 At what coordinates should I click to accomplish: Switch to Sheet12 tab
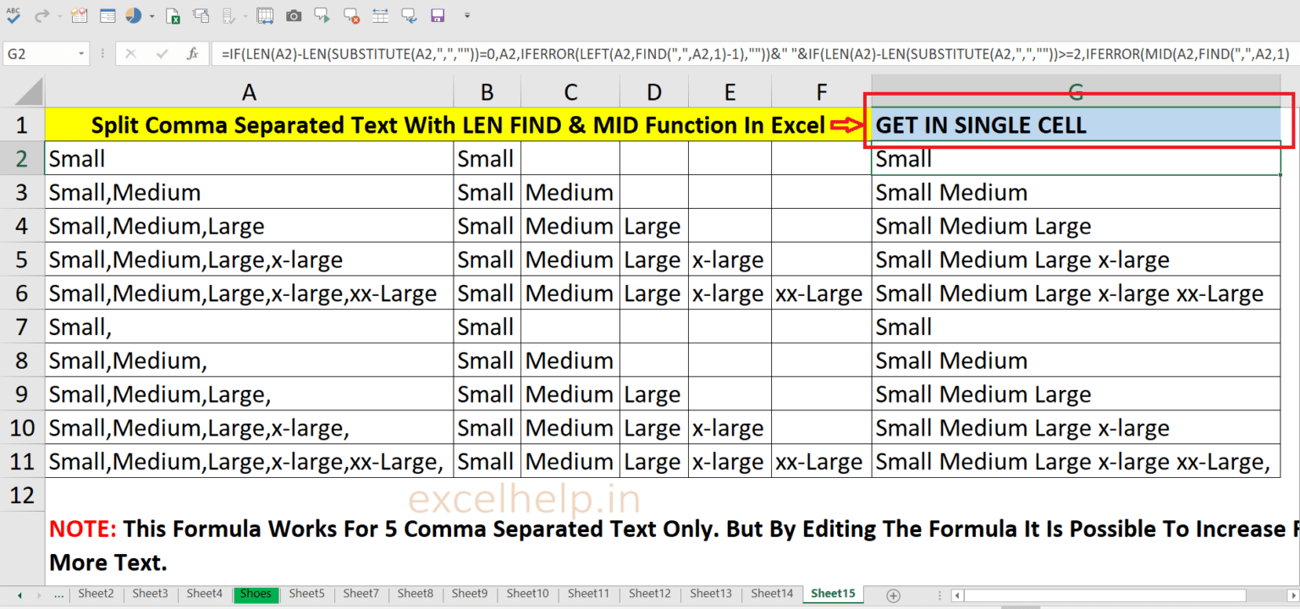pos(649,594)
